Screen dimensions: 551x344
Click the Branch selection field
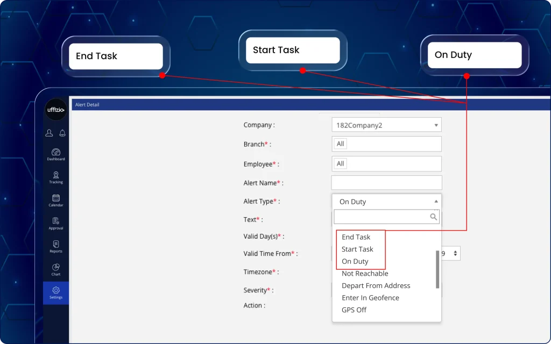[386, 144]
